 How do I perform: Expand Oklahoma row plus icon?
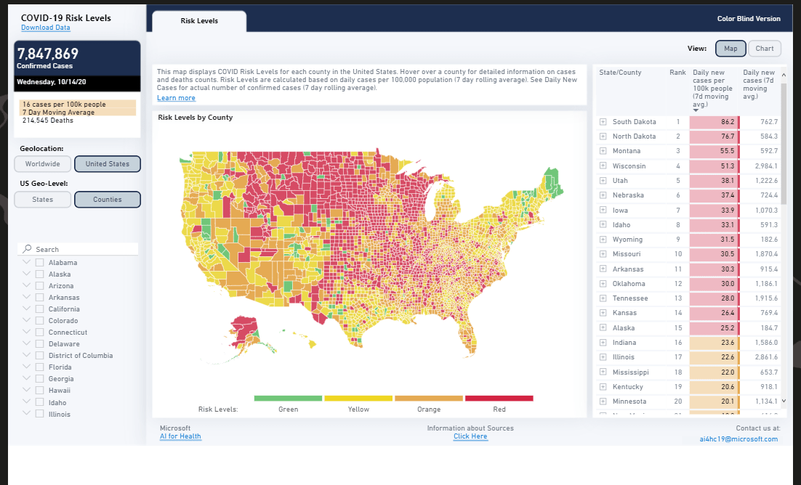[603, 283]
